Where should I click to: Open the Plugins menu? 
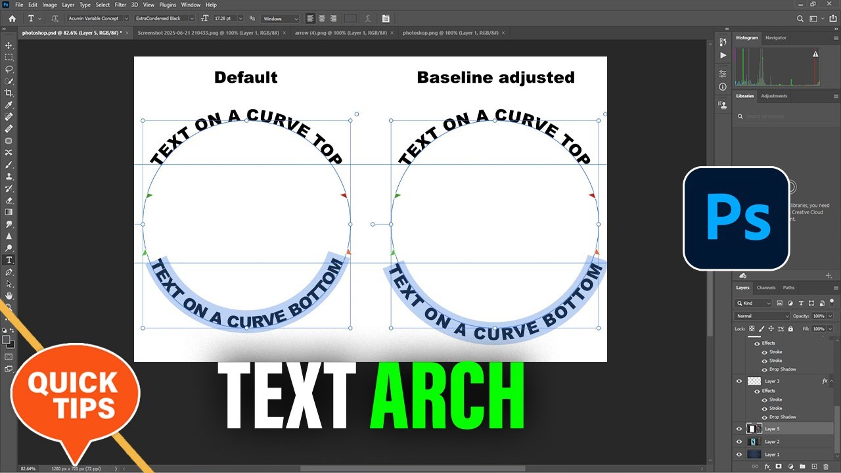tap(168, 5)
